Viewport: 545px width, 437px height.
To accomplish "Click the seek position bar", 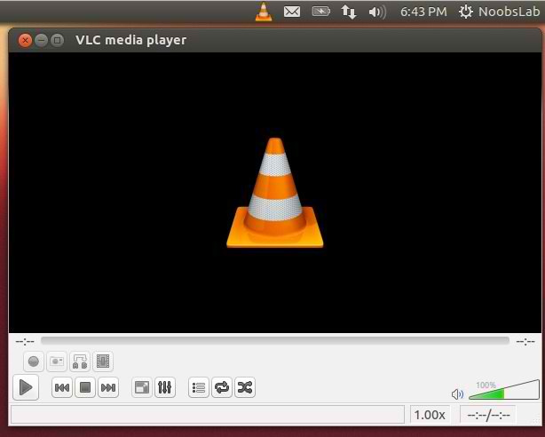I will [x=275, y=340].
